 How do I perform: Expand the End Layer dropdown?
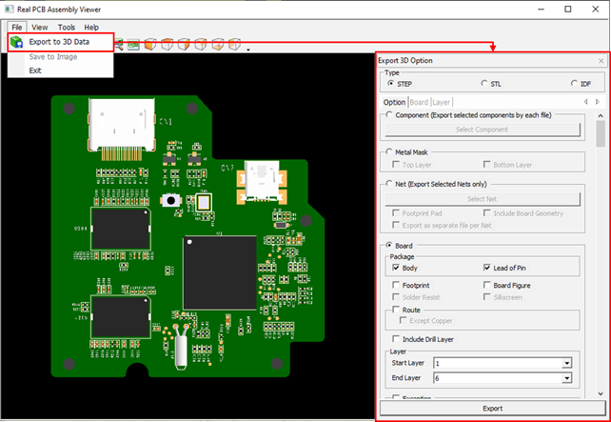pos(566,378)
